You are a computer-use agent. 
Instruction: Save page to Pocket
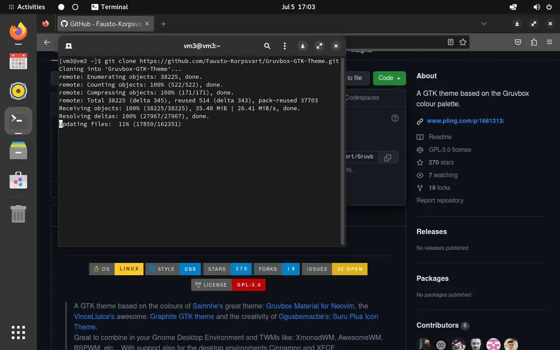click(518, 42)
